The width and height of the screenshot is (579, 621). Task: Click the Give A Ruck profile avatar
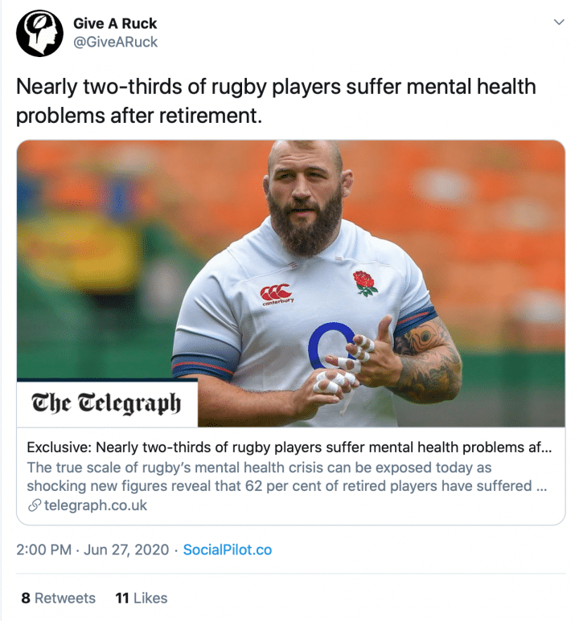point(39,33)
